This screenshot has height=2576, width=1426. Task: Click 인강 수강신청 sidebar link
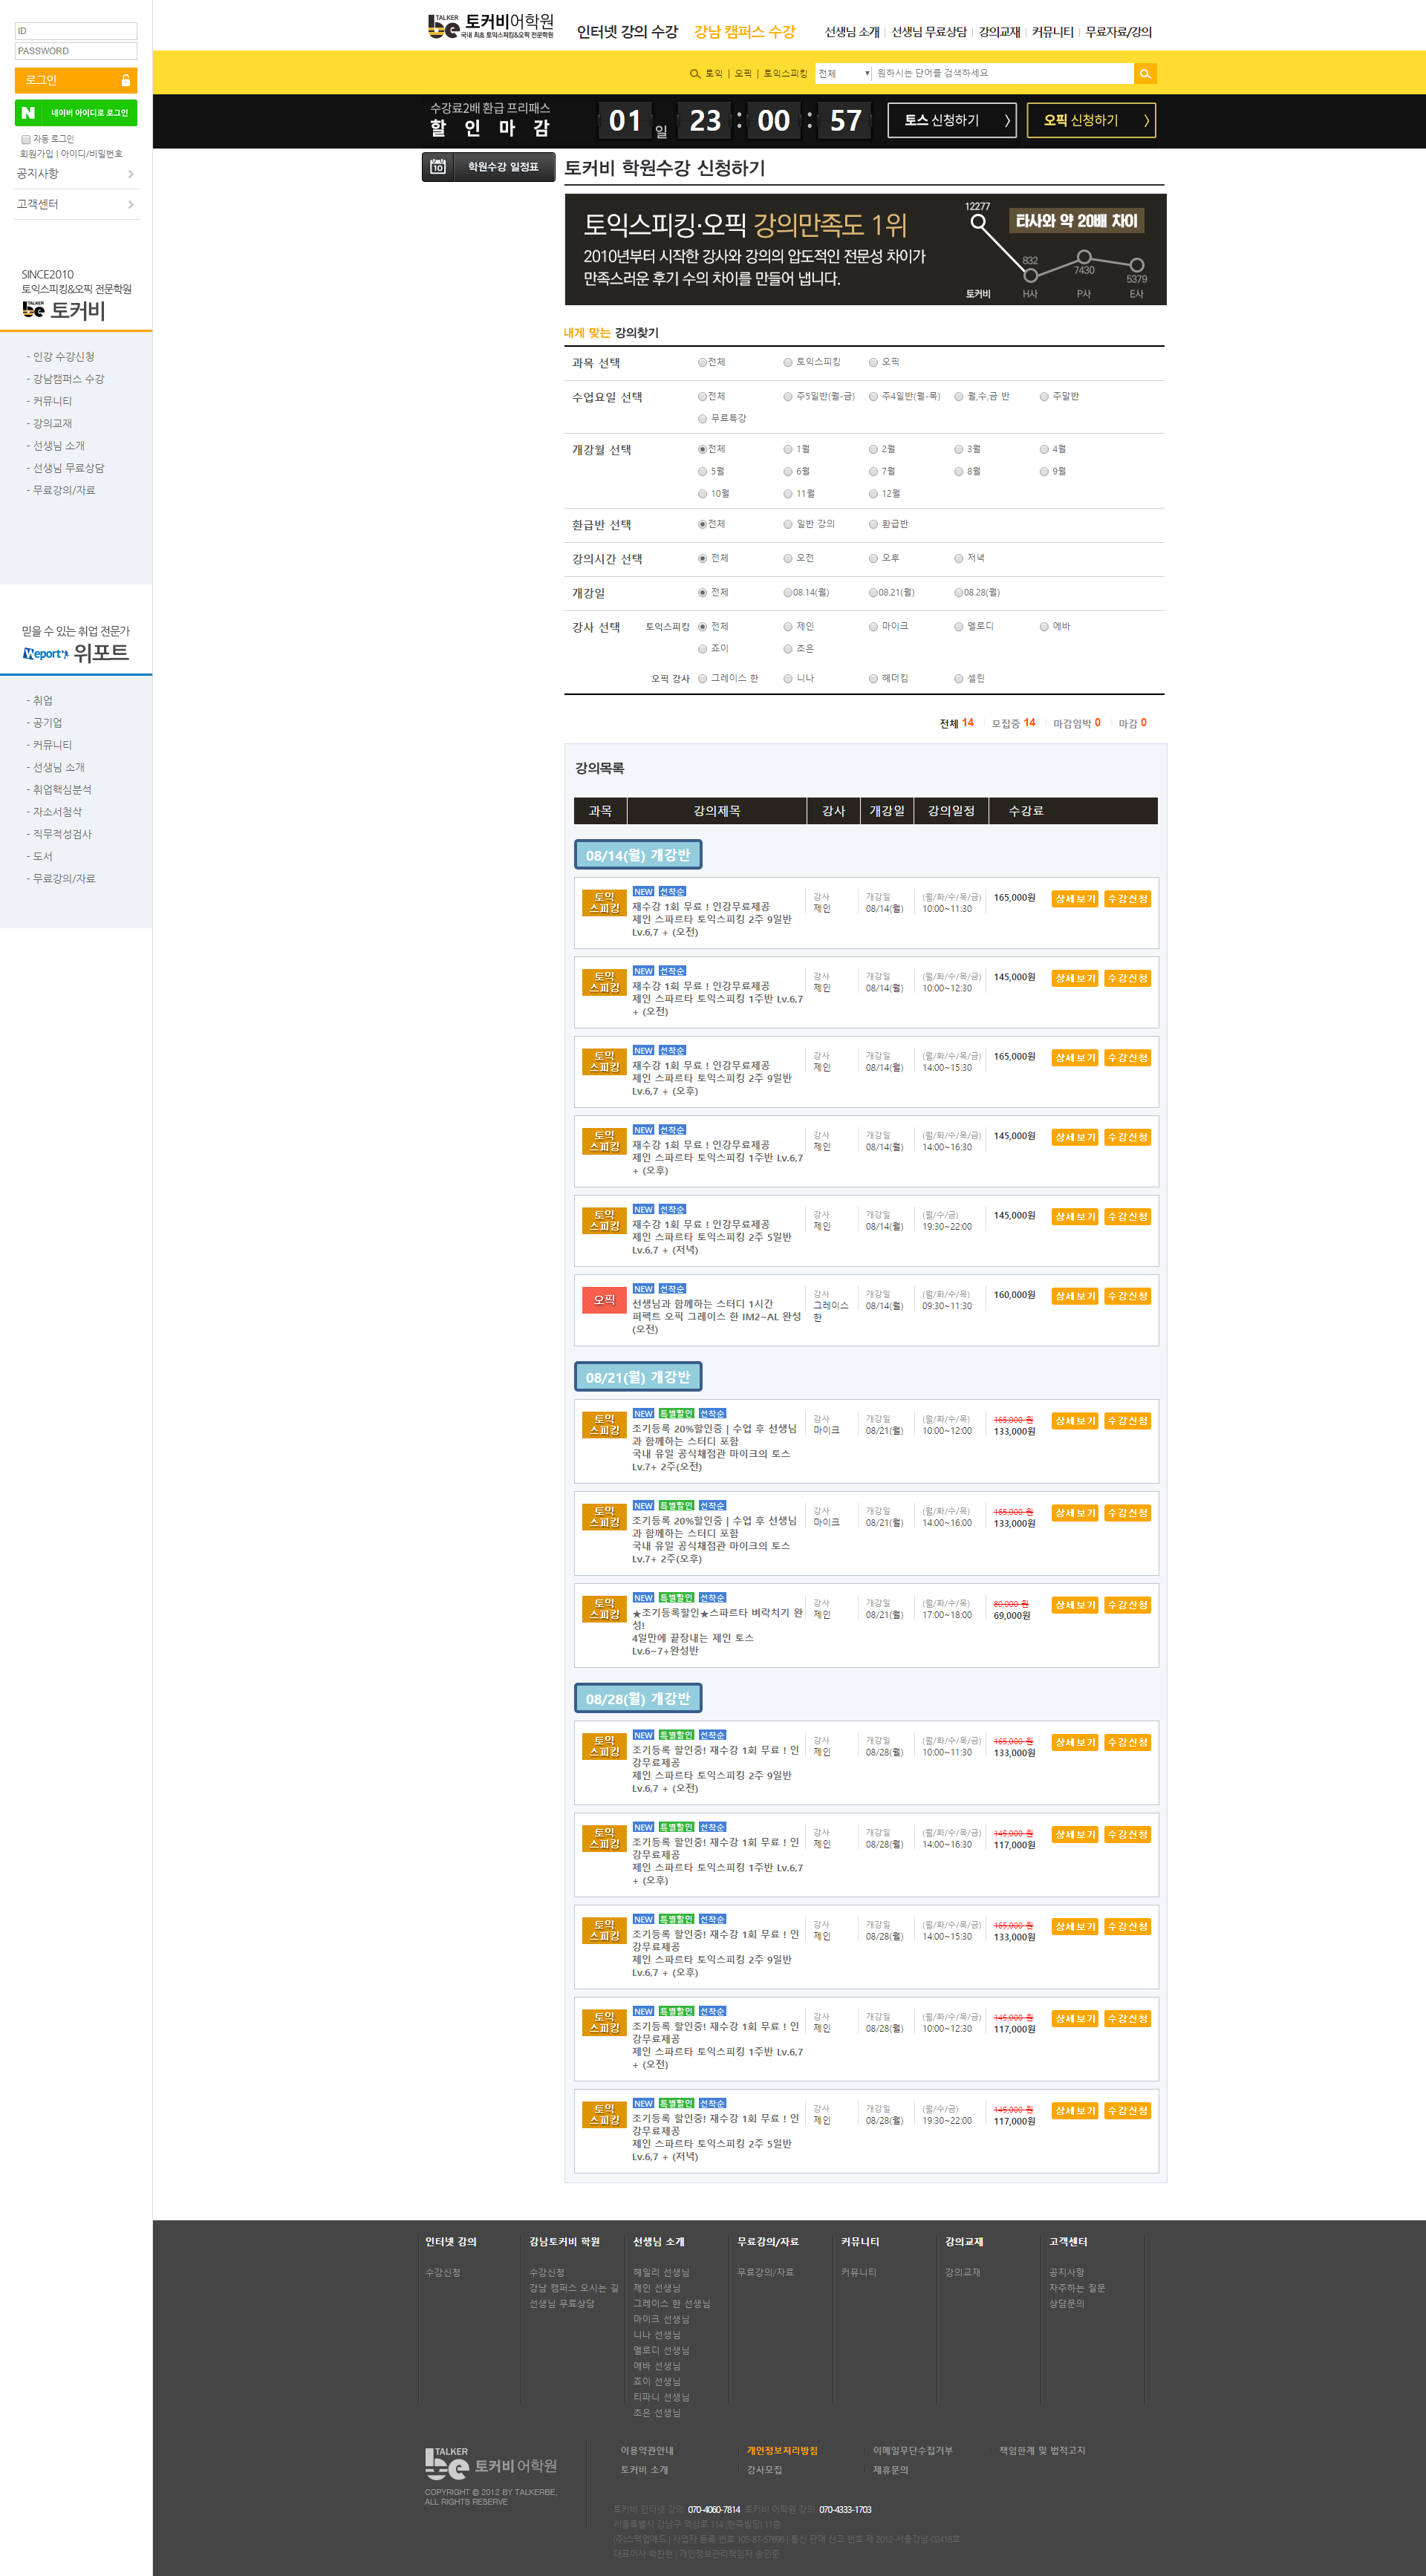click(63, 357)
